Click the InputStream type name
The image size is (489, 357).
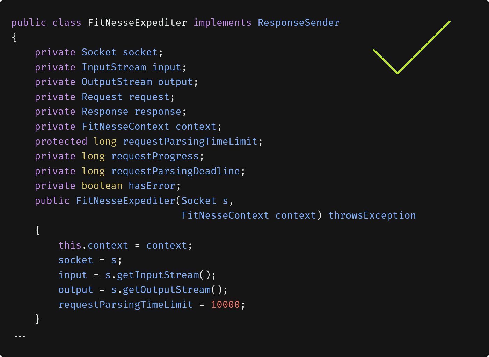pos(114,67)
